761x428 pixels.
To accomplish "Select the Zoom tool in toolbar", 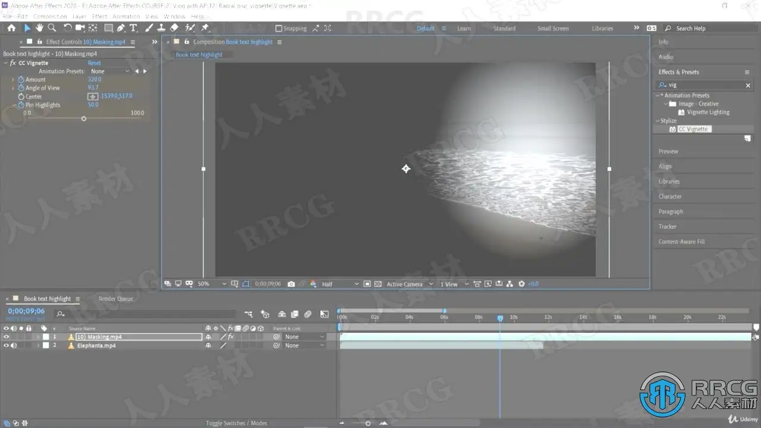I will (52, 28).
